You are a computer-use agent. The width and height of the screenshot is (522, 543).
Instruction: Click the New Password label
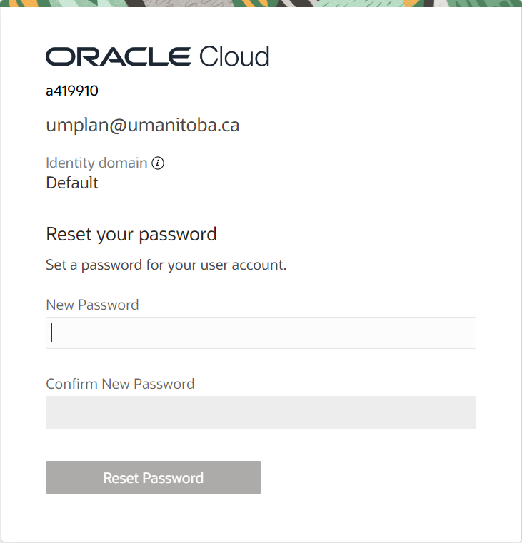[x=92, y=305]
